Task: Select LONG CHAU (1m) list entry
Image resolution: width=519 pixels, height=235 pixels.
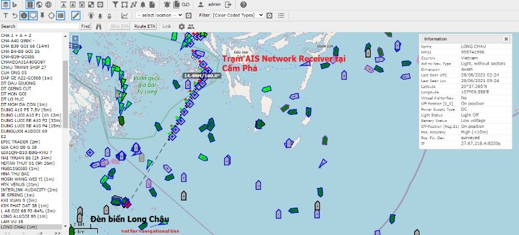Action: coord(31,227)
